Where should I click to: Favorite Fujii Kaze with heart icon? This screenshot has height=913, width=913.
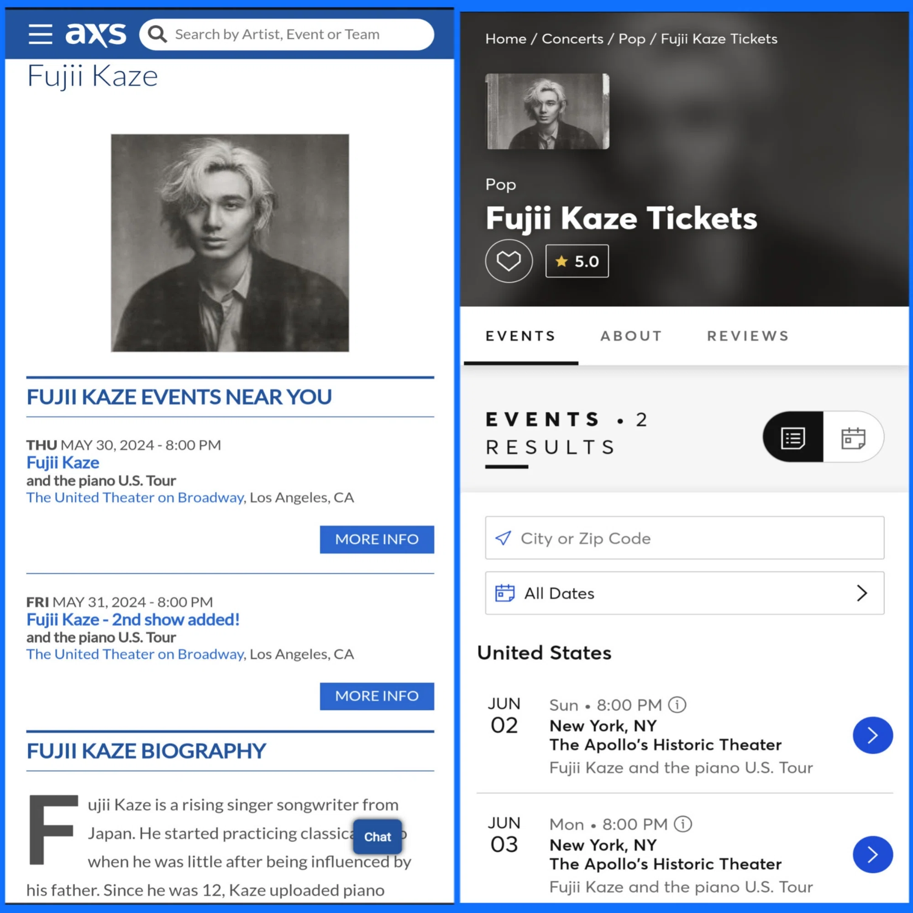pos(509,261)
